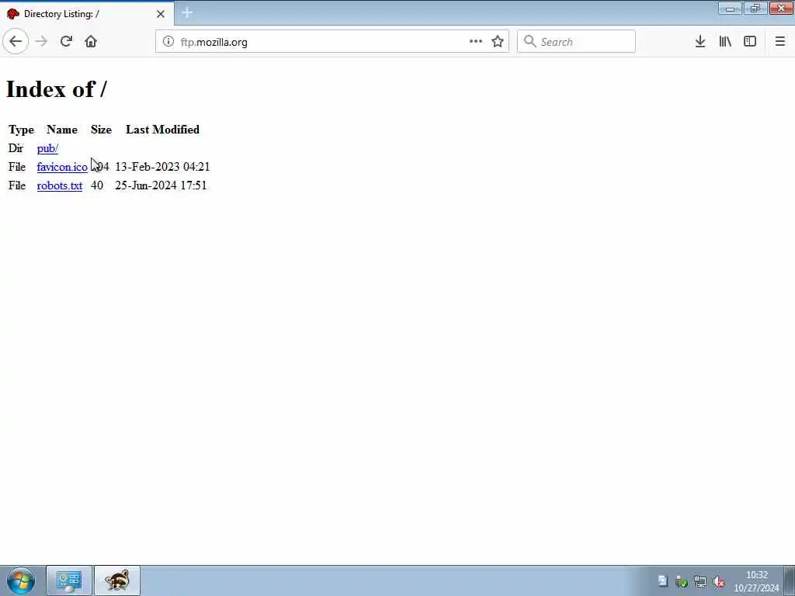Viewport: 795px width, 596px height.
Task: Open the control panel taskbar icon
Action: 69,580
